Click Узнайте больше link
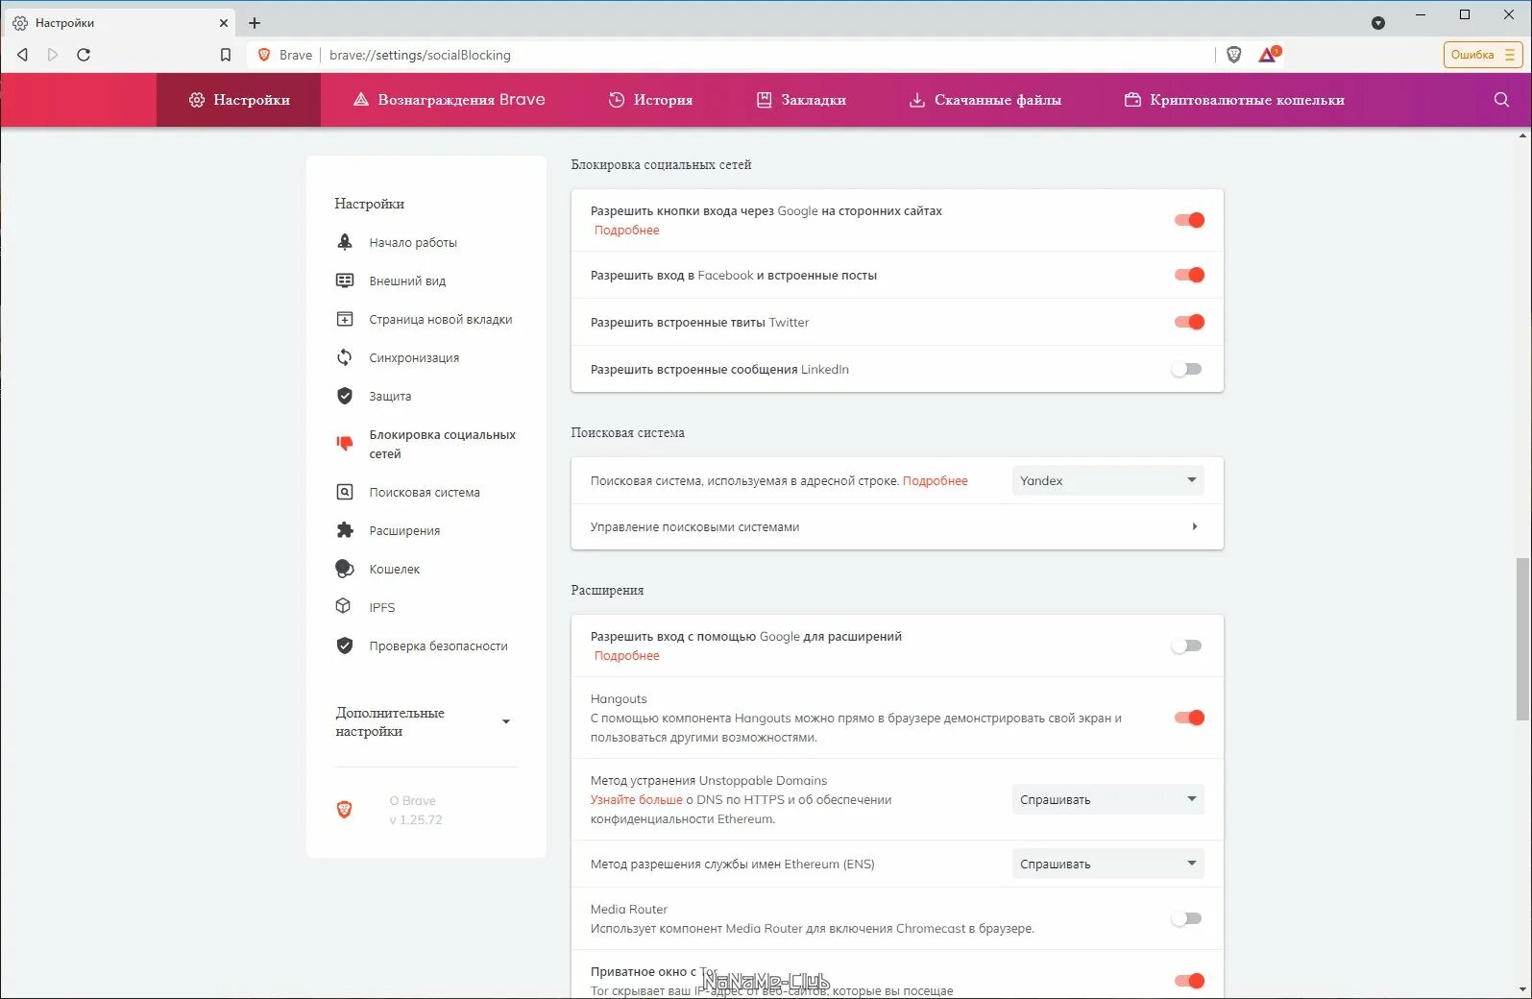 coord(636,800)
